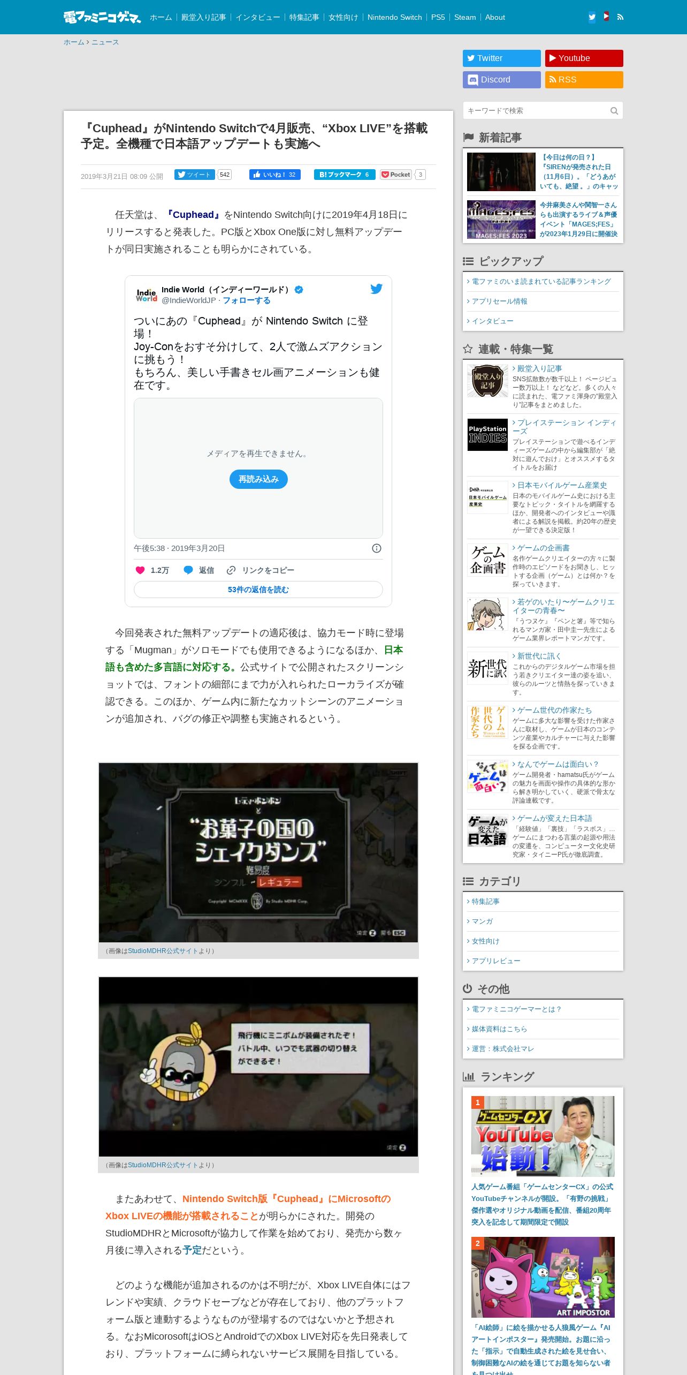Open the ゲーム世代の作家たち series icon

click(x=487, y=722)
